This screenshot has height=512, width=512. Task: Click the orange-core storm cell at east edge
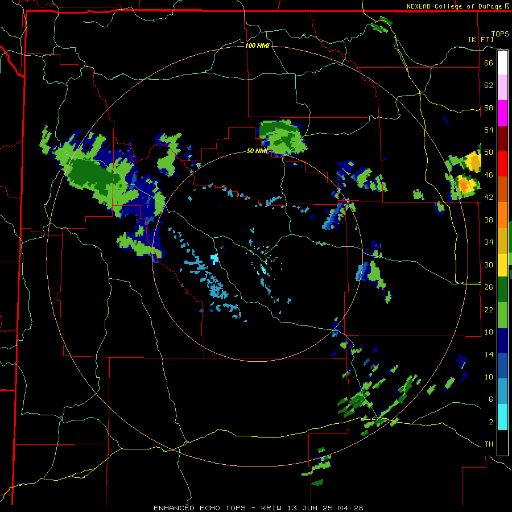[465, 185]
